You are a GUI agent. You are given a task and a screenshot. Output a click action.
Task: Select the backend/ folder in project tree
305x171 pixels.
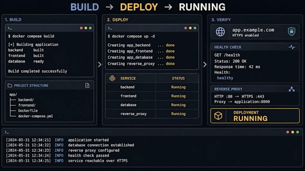point(26,100)
